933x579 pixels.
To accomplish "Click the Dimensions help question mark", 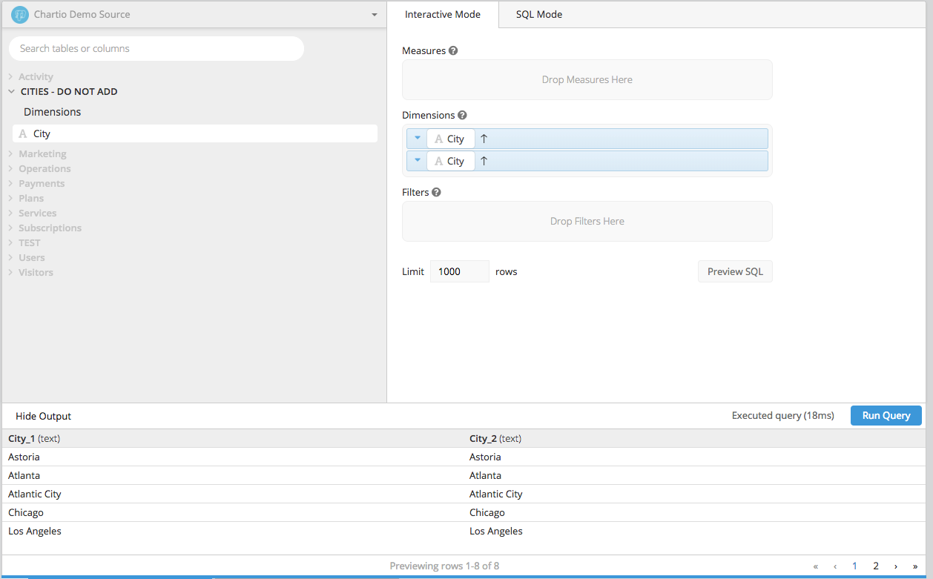I will tap(462, 116).
